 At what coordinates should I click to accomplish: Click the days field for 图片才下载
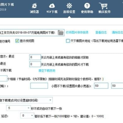tap(35, 64)
